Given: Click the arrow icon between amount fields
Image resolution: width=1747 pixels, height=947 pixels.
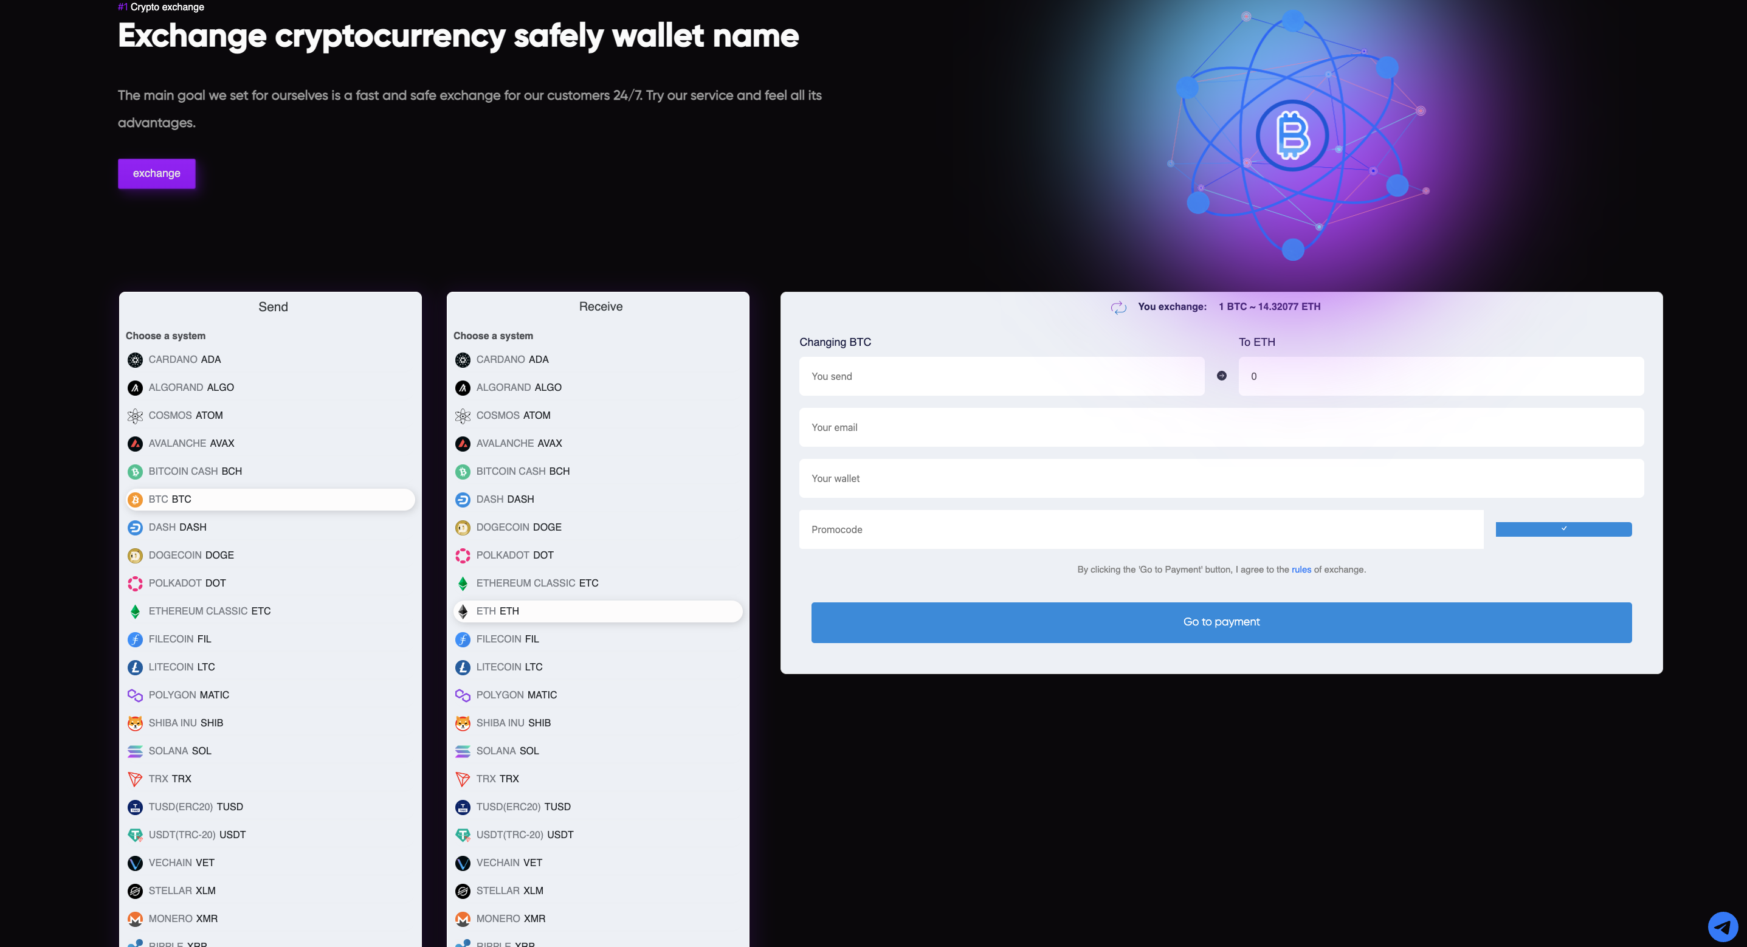Looking at the screenshot, I should point(1221,376).
